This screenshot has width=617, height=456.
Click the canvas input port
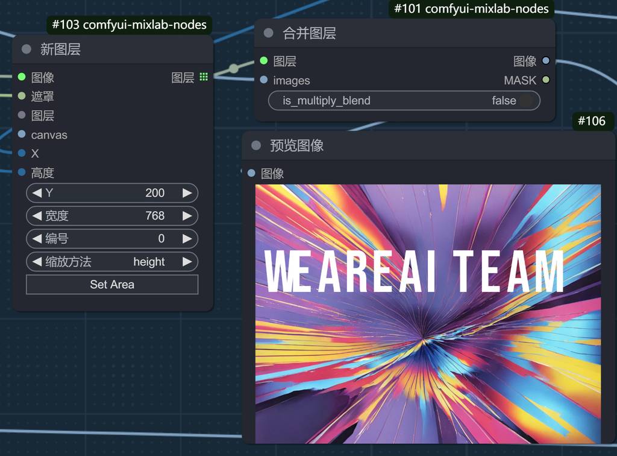pyautogui.click(x=22, y=135)
